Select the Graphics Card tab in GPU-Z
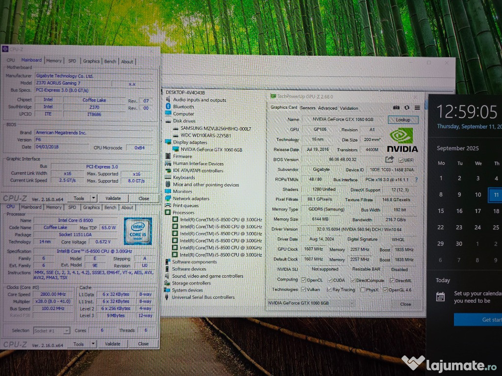This screenshot has height=376, width=502. tap(284, 107)
